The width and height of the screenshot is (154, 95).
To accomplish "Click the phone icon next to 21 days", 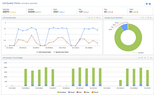I will [15, 12].
